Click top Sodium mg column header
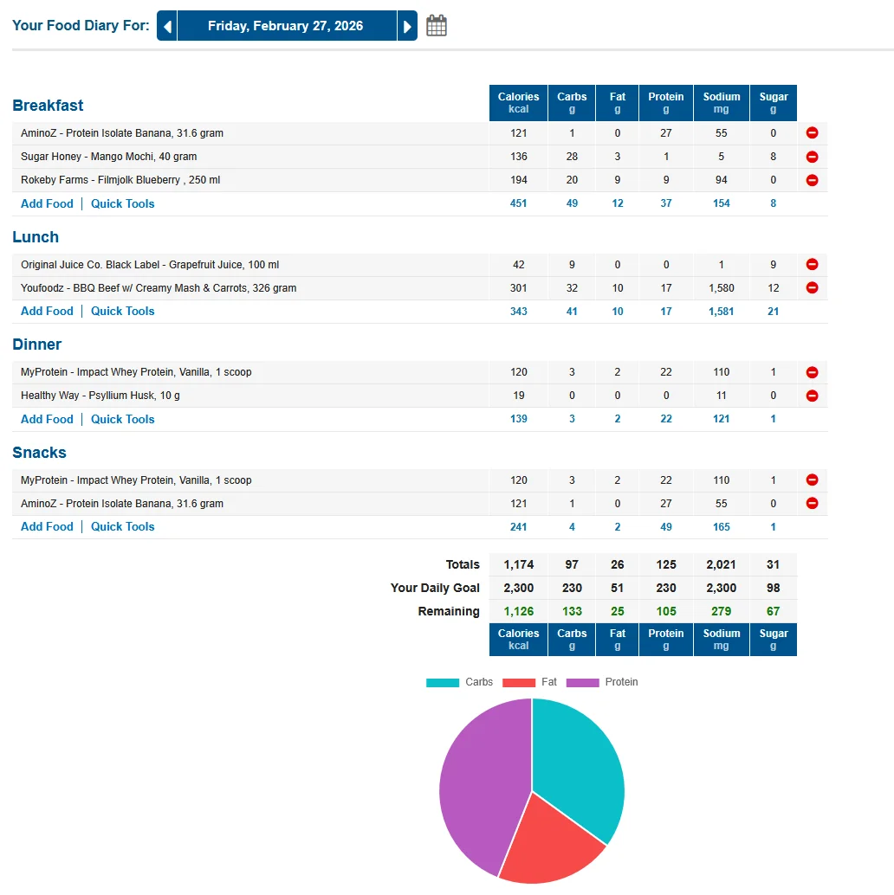Screen dimensions: 894x895 [721, 103]
